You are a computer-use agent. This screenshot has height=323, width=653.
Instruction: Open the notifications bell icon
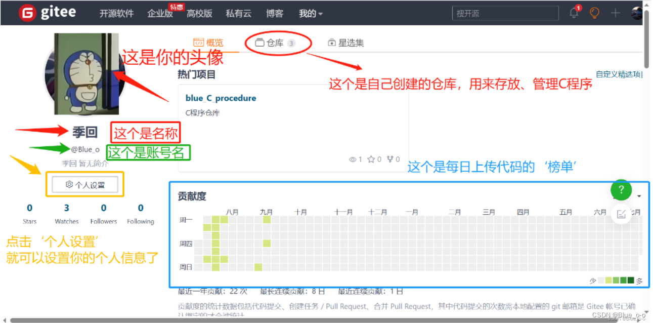click(573, 13)
